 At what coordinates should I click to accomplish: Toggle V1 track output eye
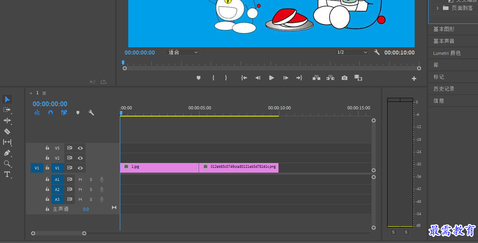80,168
